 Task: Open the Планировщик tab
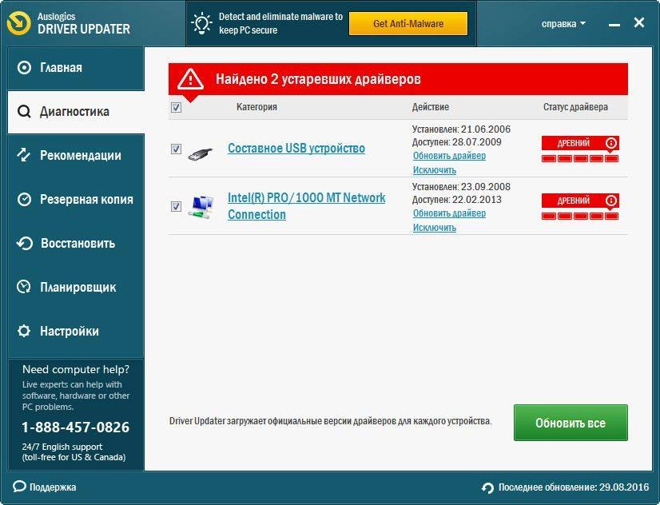[x=76, y=288]
